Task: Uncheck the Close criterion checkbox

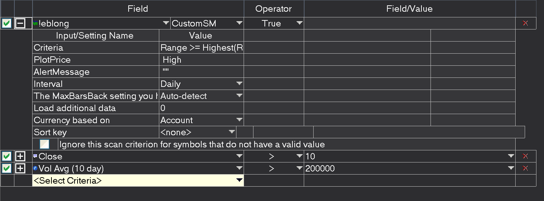Action: point(6,156)
